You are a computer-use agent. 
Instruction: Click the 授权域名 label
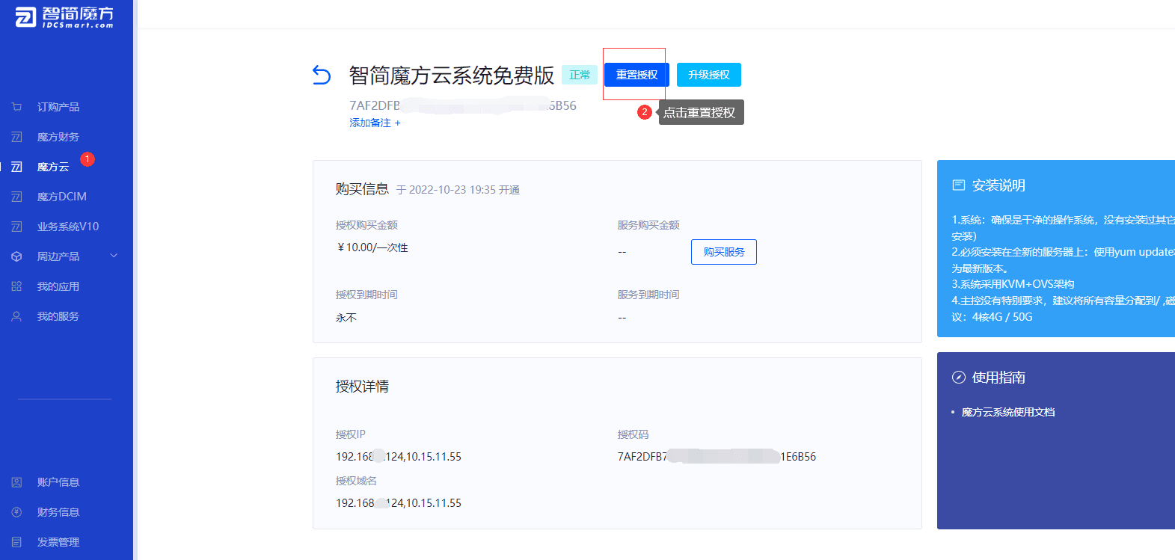pos(356,481)
